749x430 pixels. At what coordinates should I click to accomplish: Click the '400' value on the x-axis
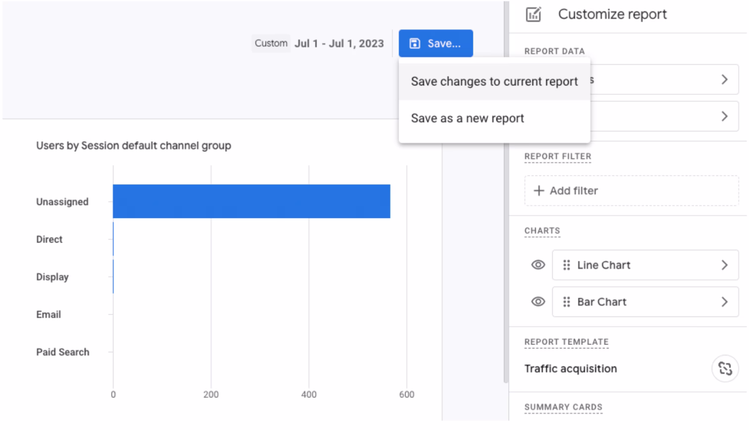pyautogui.click(x=309, y=394)
